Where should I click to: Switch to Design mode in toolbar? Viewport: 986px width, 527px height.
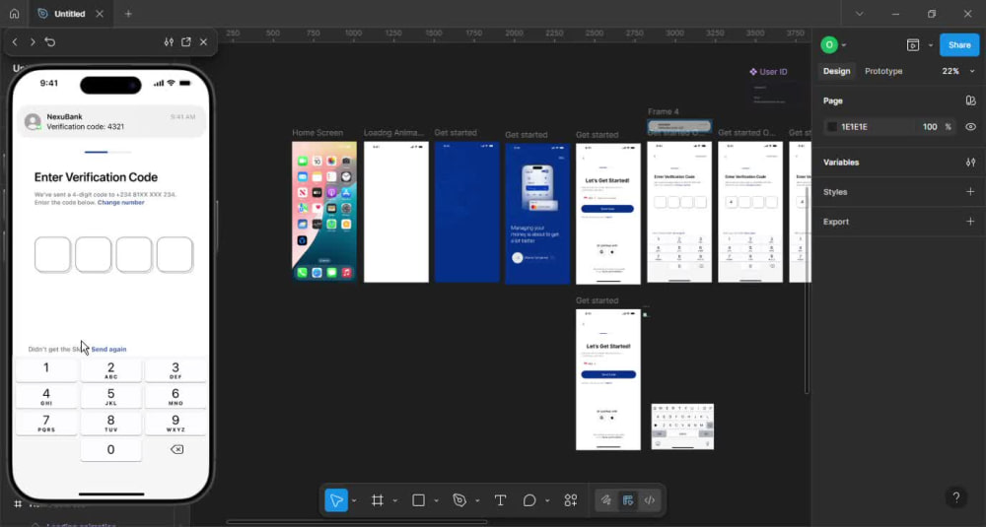click(x=627, y=500)
